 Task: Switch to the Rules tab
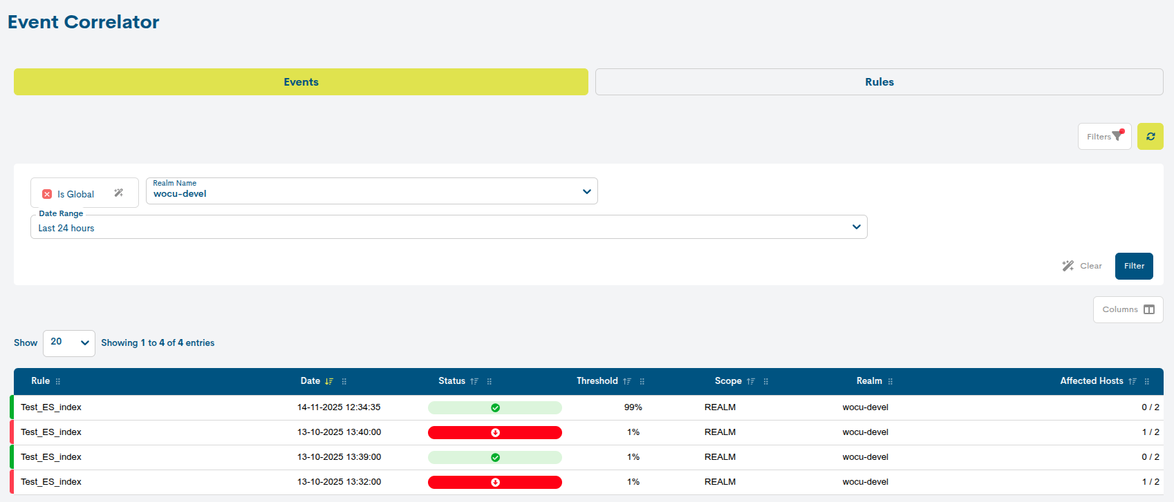[879, 82]
